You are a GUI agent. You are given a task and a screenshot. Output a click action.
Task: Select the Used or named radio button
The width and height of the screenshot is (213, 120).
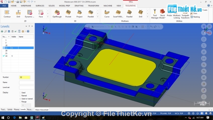point(20,99)
